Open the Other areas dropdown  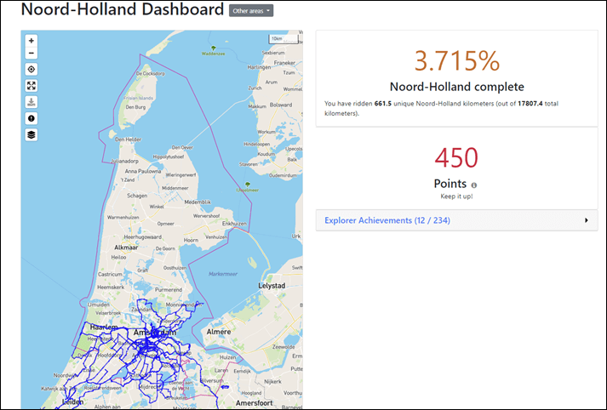click(x=251, y=11)
